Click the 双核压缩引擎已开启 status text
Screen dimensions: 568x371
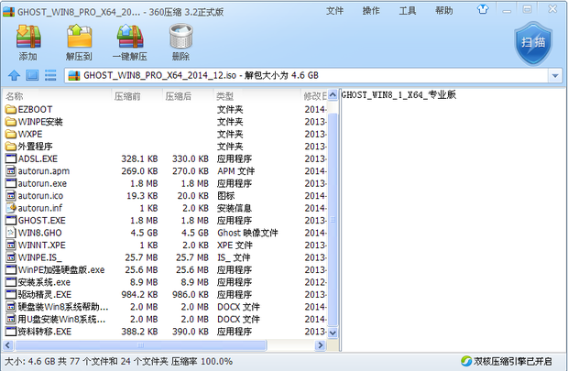click(x=513, y=361)
